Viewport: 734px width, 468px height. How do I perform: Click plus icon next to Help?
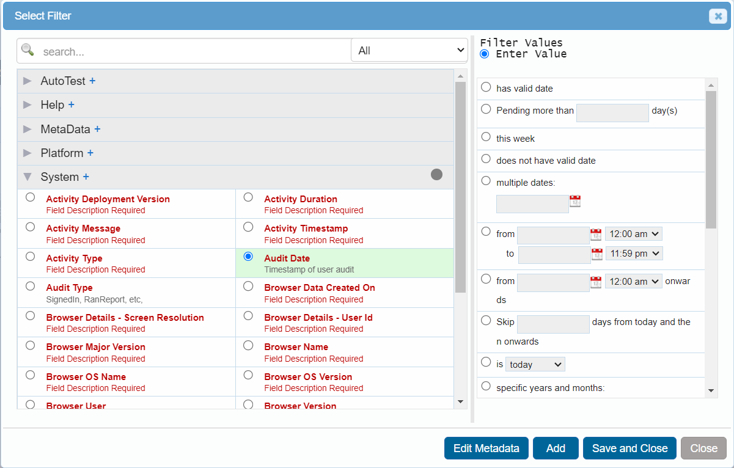71,104
